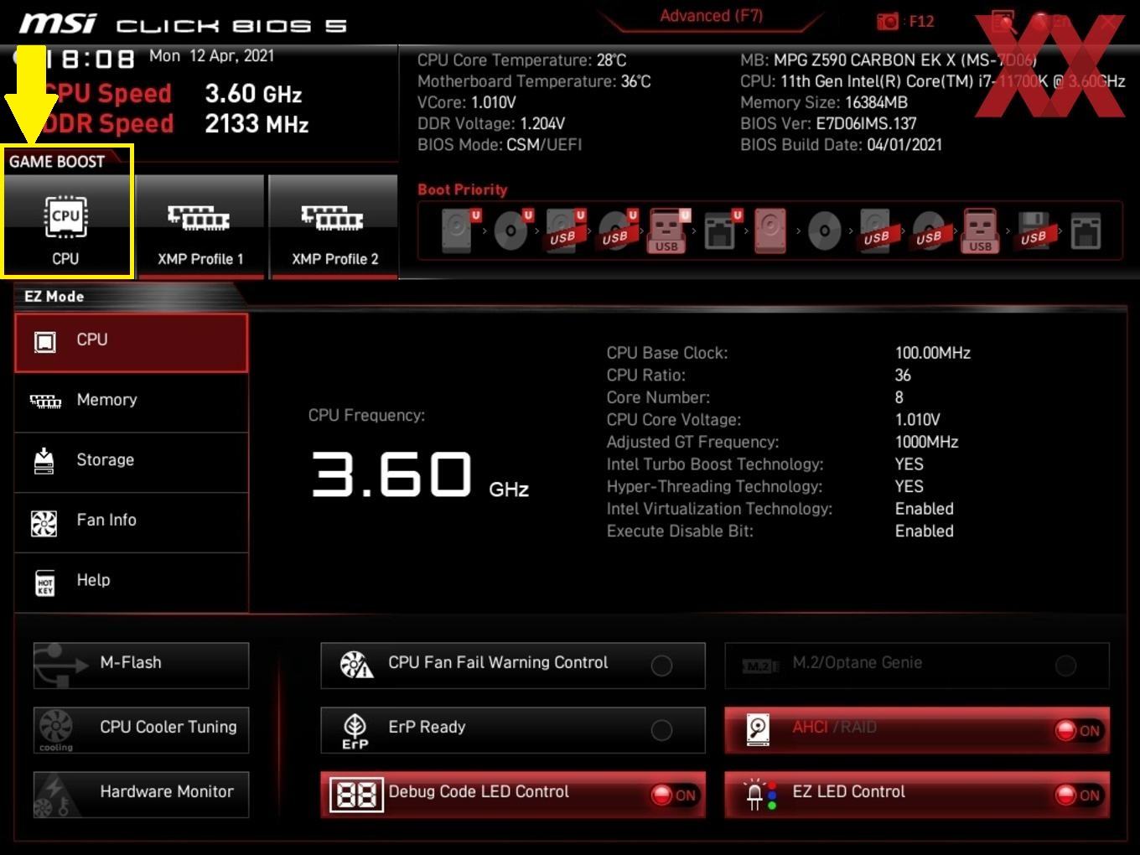Click the DDR Speed 2133 MHz value
1140x855 pixels.
point(256,124)
